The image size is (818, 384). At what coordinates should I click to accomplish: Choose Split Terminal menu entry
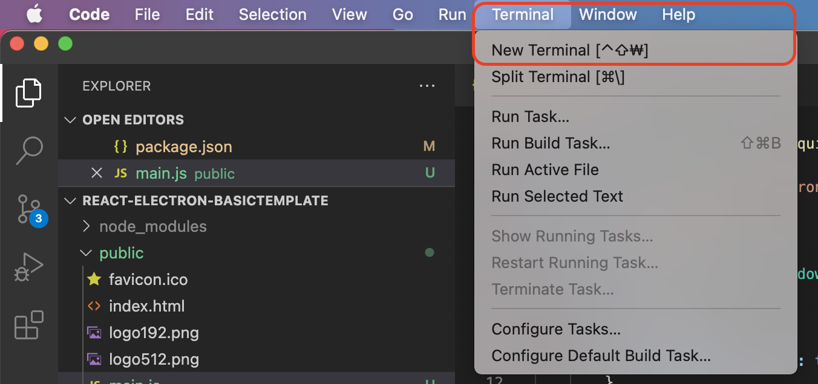[x=635, y=77]
